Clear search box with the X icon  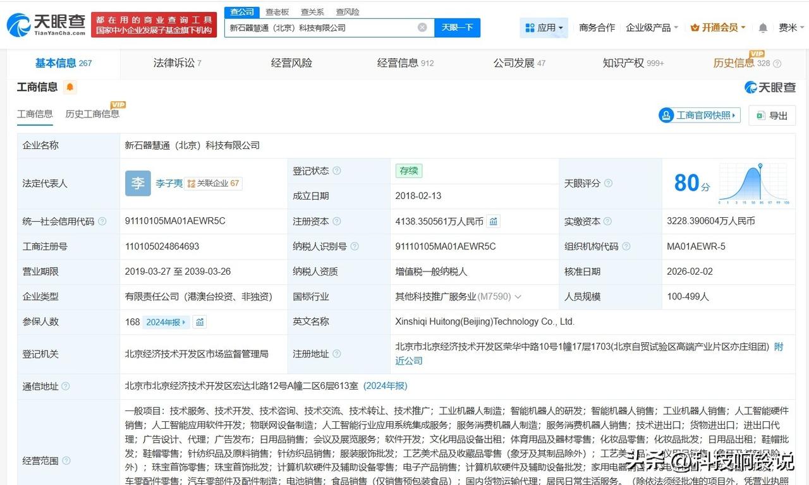[x=422, y=28]
